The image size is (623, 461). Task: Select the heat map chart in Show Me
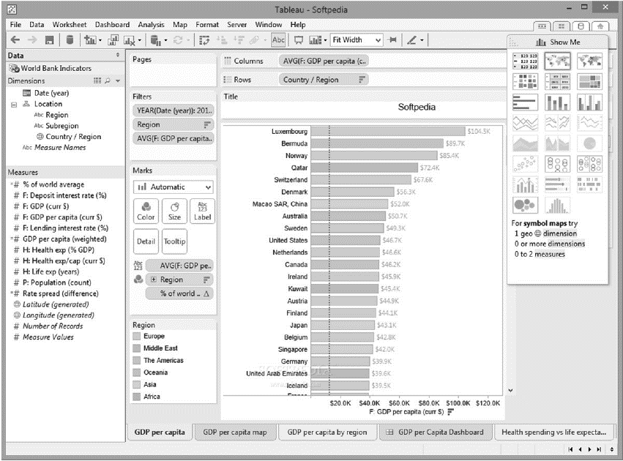click(x=525, y=81)
